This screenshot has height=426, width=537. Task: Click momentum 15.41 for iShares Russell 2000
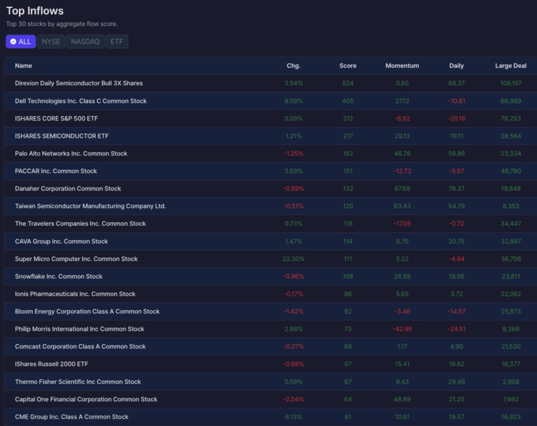click(402, 364)
